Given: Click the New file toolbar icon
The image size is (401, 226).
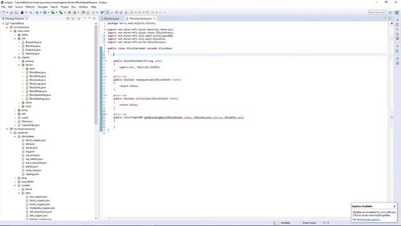Looking at the screenshot, I should (x=4, y=13).
